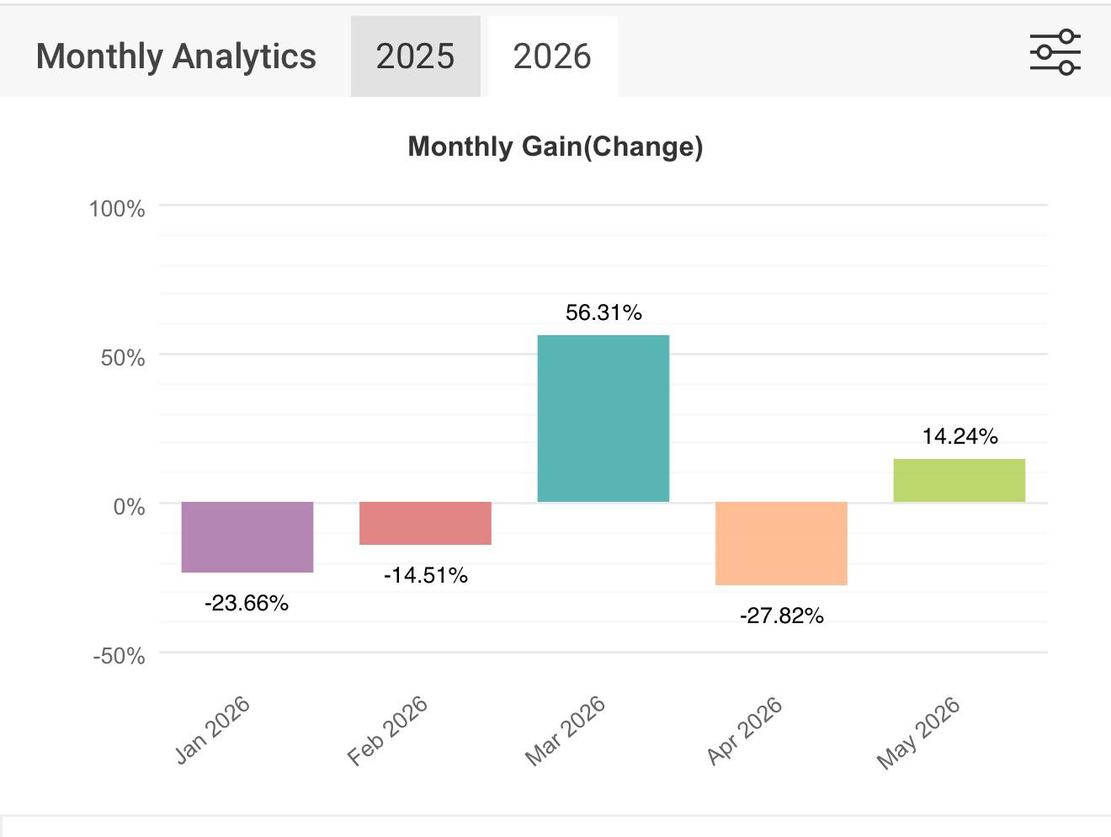This screenshot has width=1111, height=837.
Task: Click the May 2026 axis label
Action: (918, 732)
